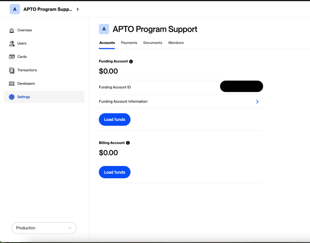Click the Developers laptop icon
This screenshot has width=310, height=243.
click(x=12, y=84)
